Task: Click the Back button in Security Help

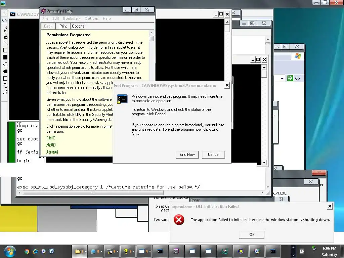Action: 48,26
